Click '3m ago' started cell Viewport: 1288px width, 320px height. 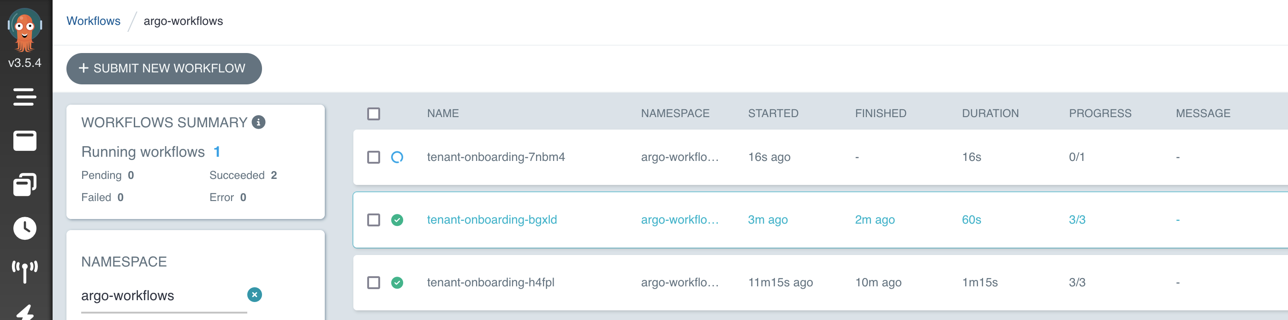click(768, 220)
